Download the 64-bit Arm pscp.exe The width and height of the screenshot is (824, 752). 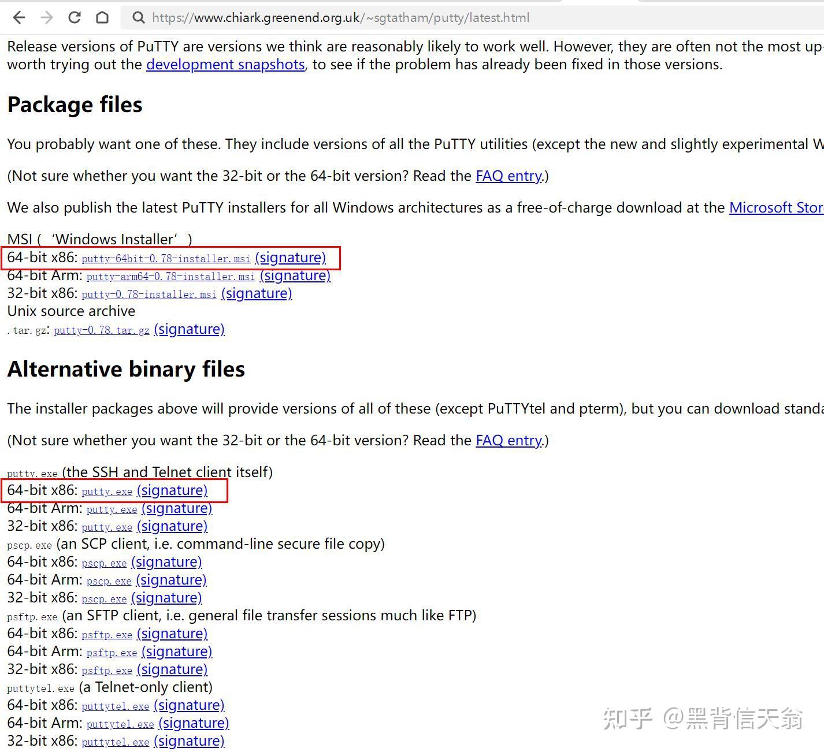point(109,581)
